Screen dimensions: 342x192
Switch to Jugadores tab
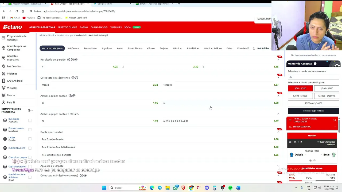pos(107,48)
